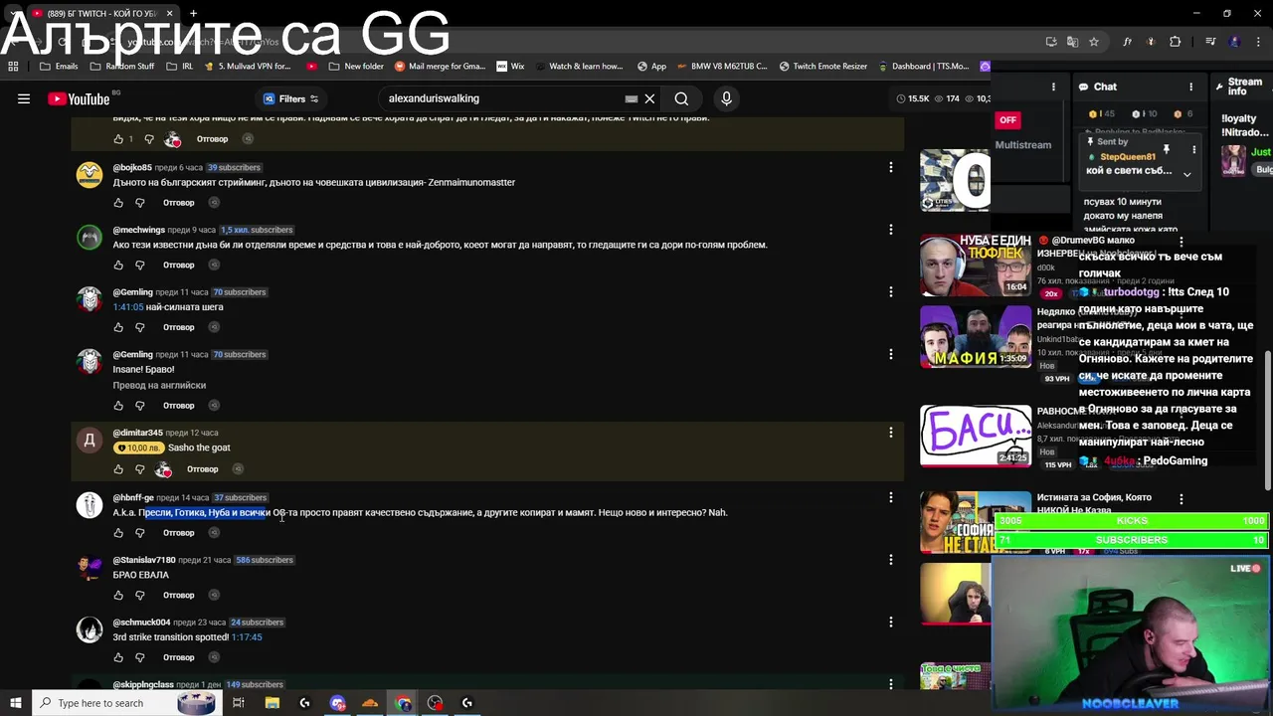
Task: Open the Filters button beside the search box
Action: 290,98
